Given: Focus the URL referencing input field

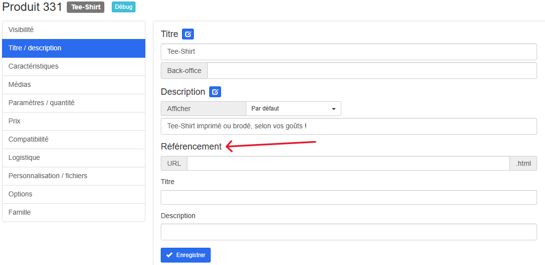Looking at the screenshot, I should [348, 163].
